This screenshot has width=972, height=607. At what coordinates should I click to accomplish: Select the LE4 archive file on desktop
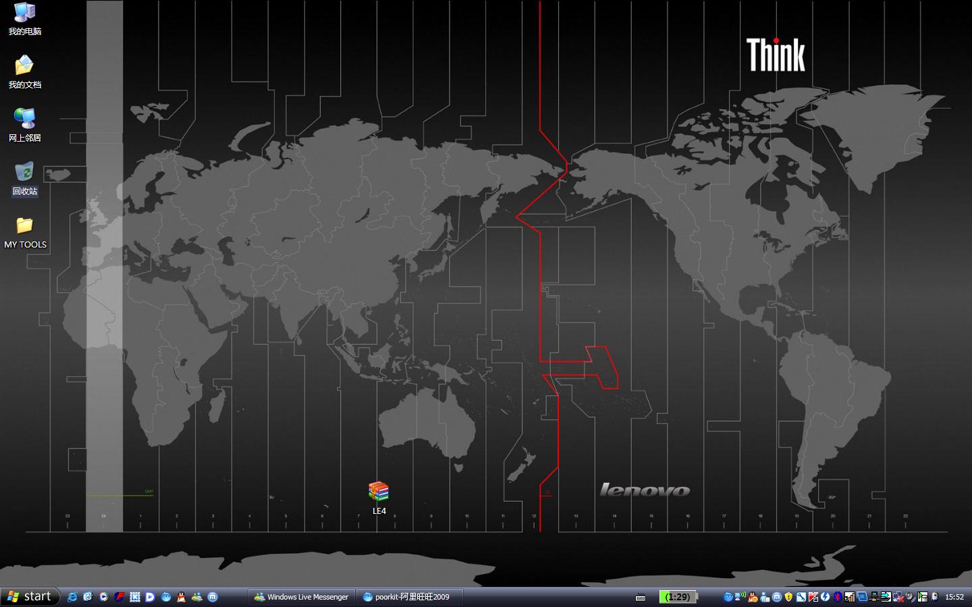379,498
